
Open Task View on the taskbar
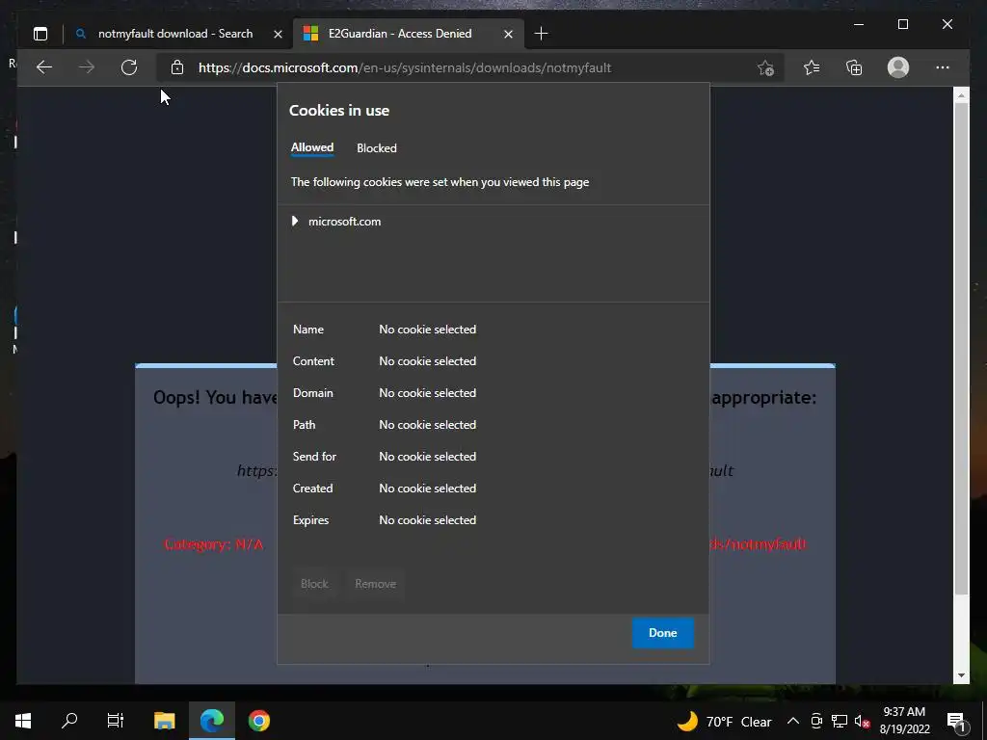116,721
